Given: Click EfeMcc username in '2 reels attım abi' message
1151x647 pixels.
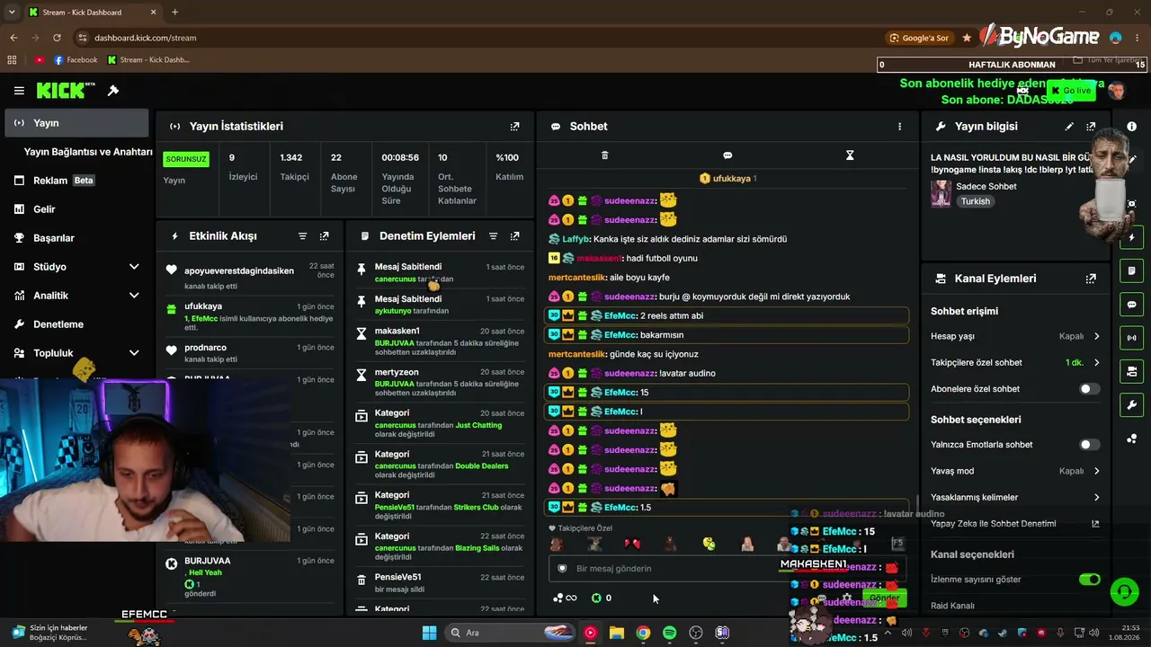Looking at the screenshot, I should pos(620,315).
